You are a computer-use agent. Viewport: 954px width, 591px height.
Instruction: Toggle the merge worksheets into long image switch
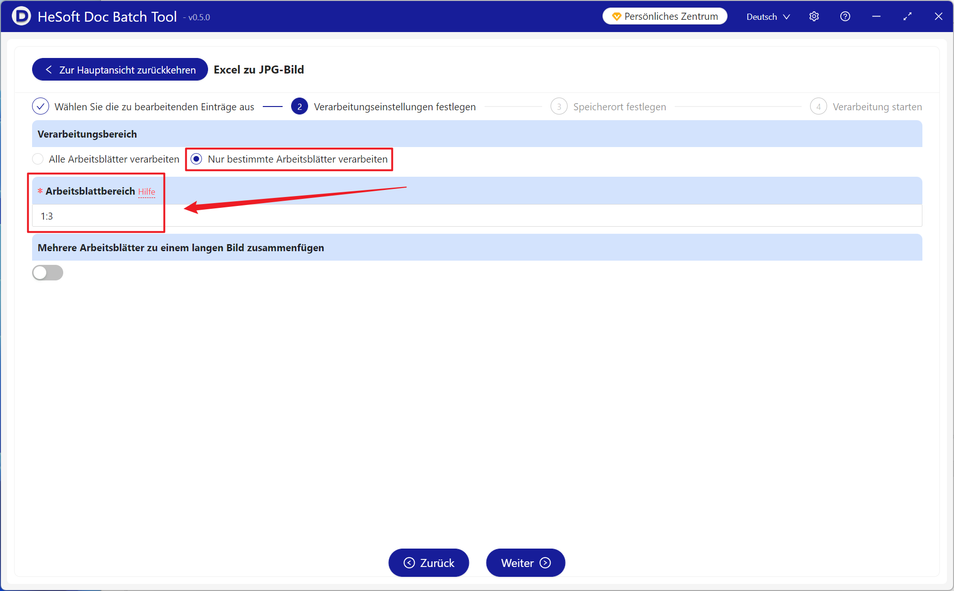tap(48, 272)
